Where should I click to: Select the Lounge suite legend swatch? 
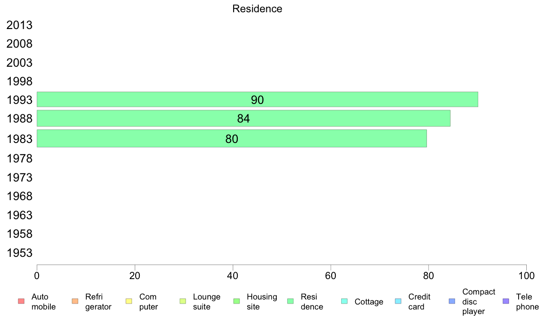(183, 301)
